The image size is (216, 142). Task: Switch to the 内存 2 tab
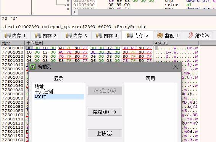(x=45, y=36)
